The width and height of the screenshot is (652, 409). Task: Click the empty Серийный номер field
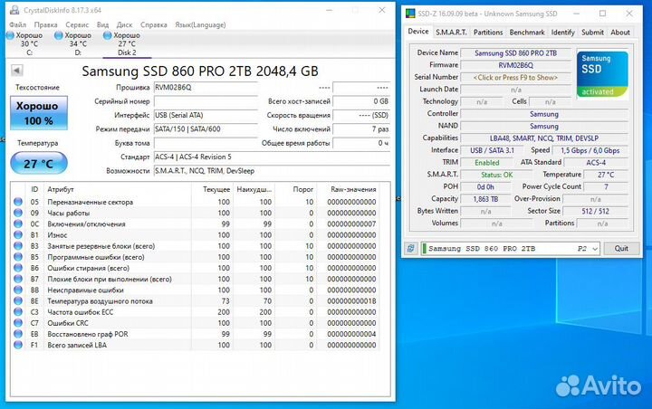(206, 101)
